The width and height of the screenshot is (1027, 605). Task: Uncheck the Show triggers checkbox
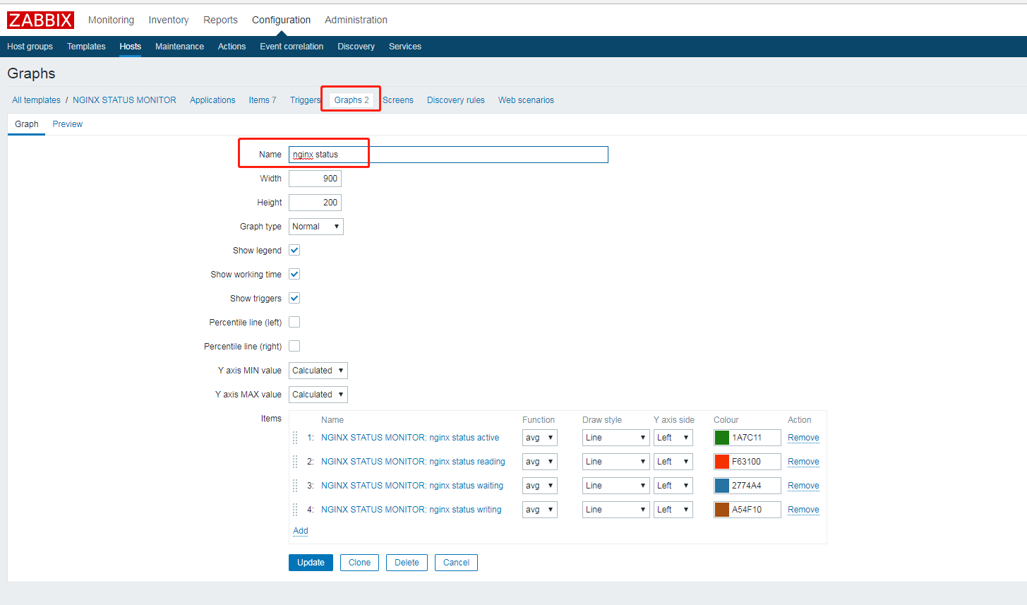click(x=294, y=298)
